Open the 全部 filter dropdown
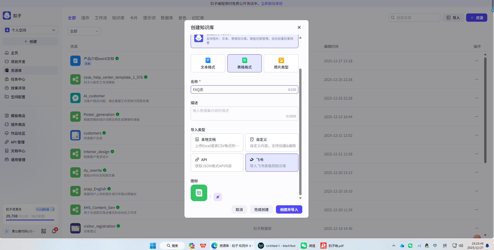This screenshot has height=250, width=494. coord(84,31)
